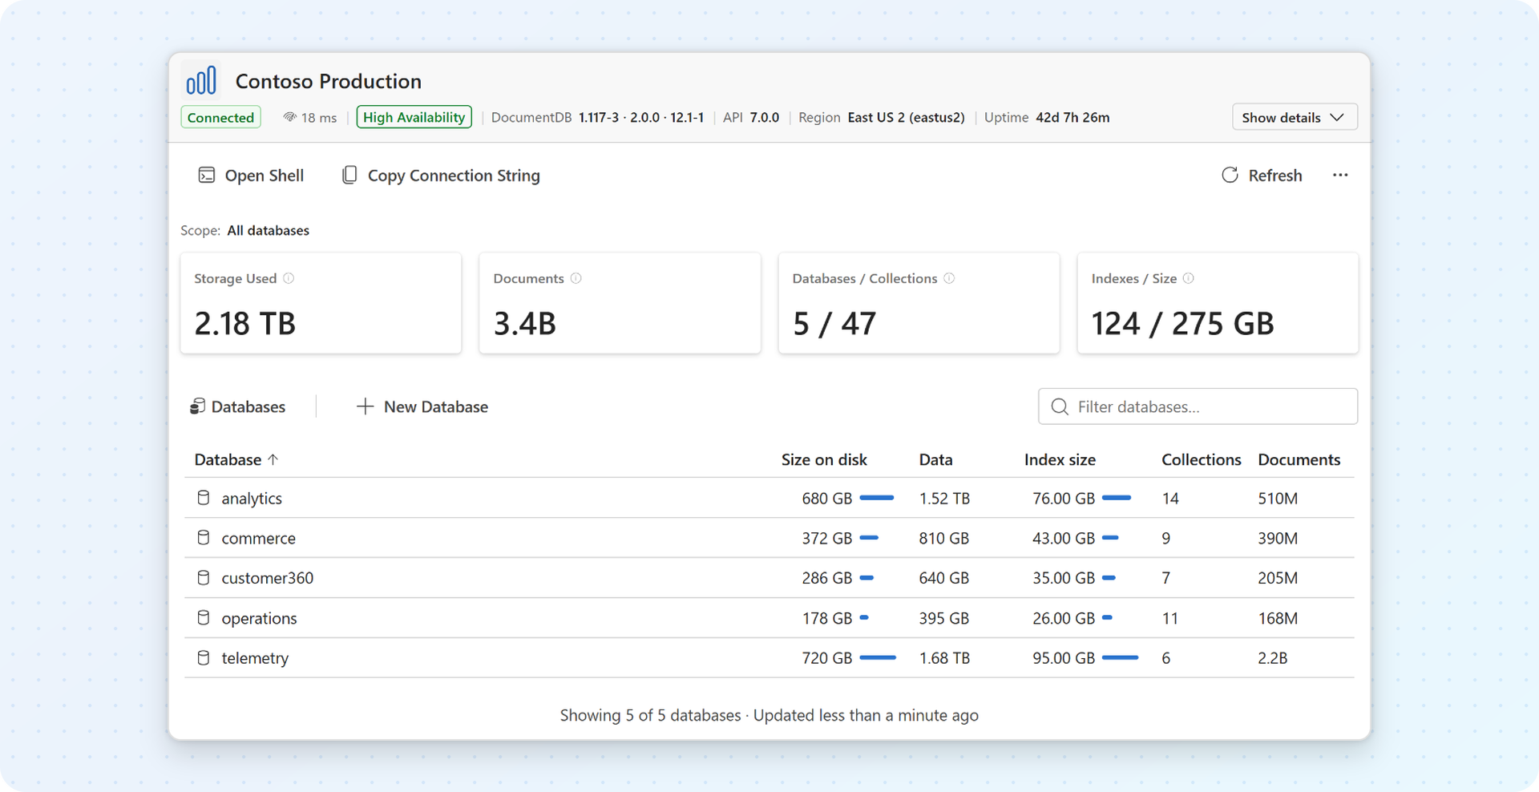1539x792 pixels.
Task: Click the Indexes / Size 124 / 275 GB card
Action: 1218,303
